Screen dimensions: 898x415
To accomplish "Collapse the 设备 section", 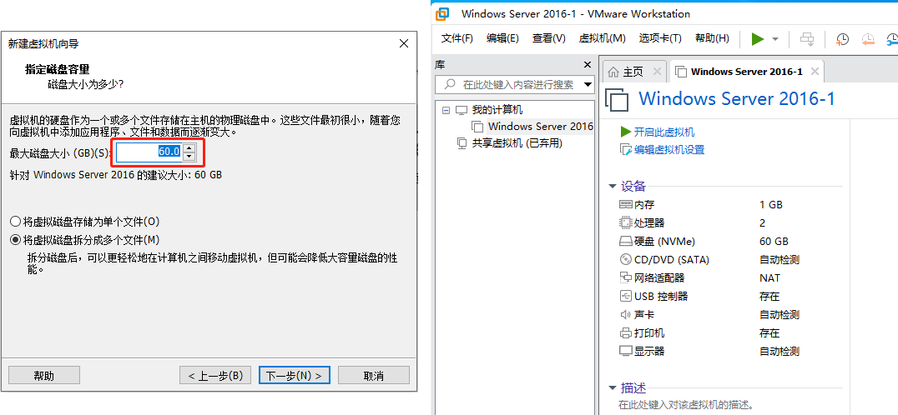I will [x=613, y=186].
